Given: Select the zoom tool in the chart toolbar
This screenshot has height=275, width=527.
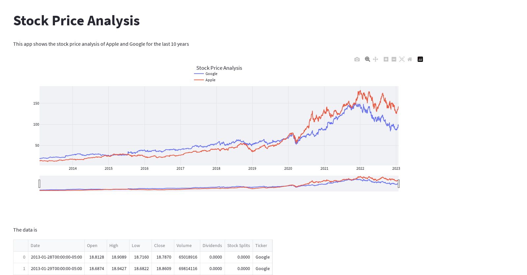Looking at the screenshot, I should 367,59.
